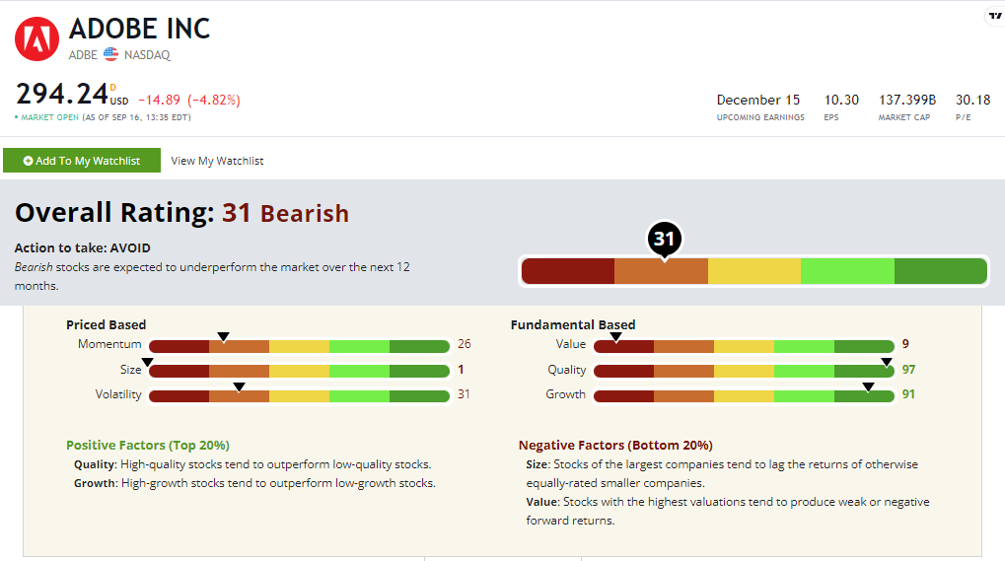Click the Quality score 97

[x=909, y=370]
